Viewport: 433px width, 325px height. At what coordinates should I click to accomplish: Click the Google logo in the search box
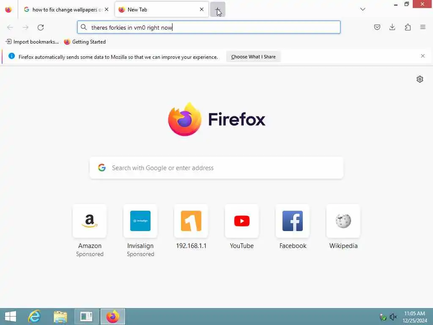(102, 168)
